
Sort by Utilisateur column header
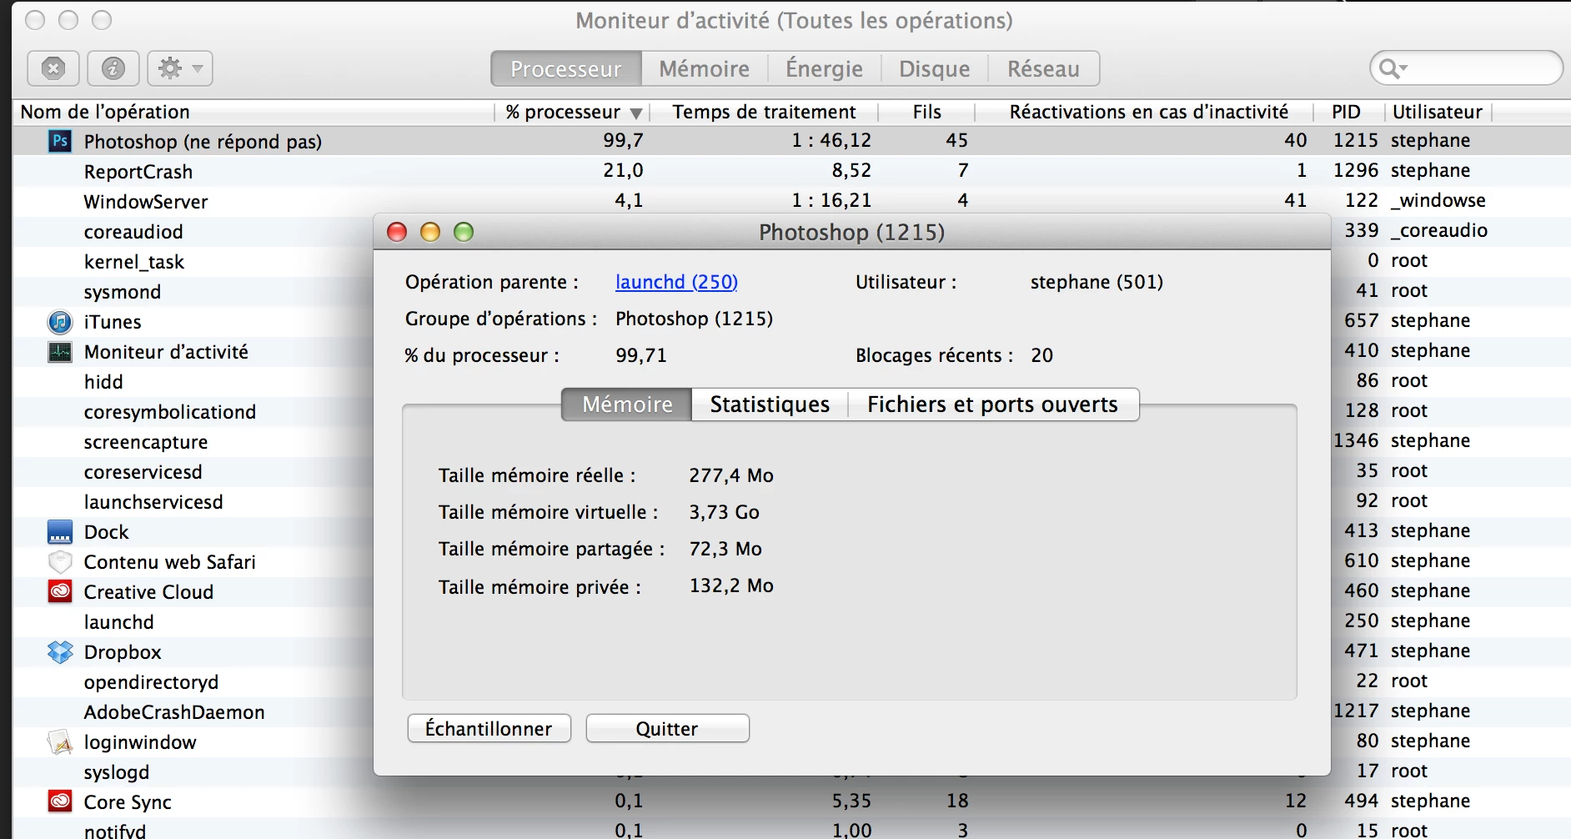click(x=1437, y=112)
